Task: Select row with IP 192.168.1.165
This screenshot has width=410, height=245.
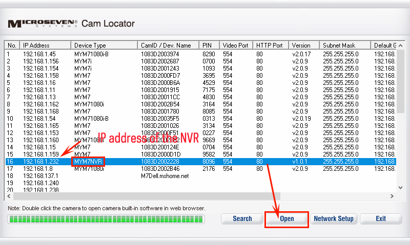Action: coord(200,126)
